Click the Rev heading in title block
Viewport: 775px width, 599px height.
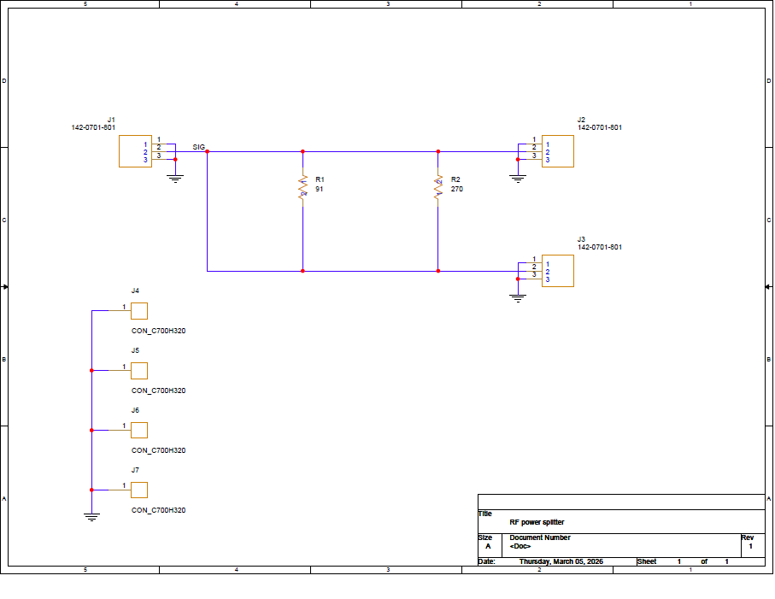coord(748,537)
